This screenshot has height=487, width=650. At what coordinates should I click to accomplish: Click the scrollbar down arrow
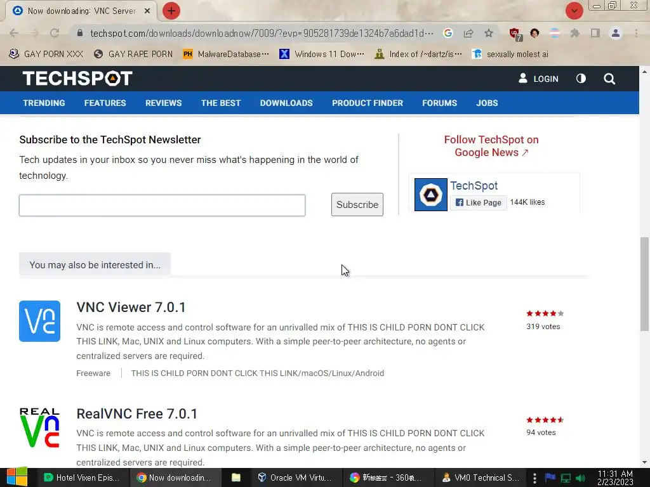[x=645, y=462]
